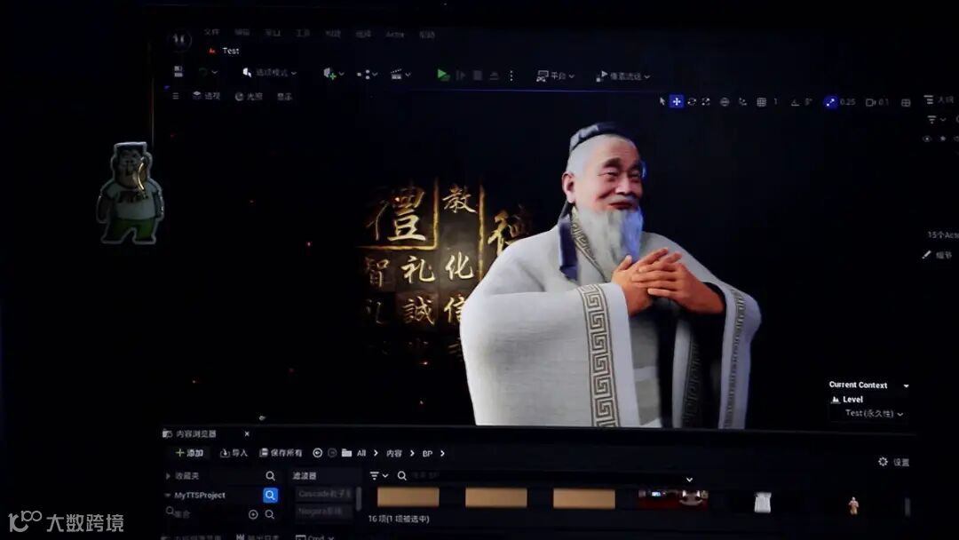Activate the Translate move gizmo tool
This screenshot has width=959, height=540.
point(677,101)
